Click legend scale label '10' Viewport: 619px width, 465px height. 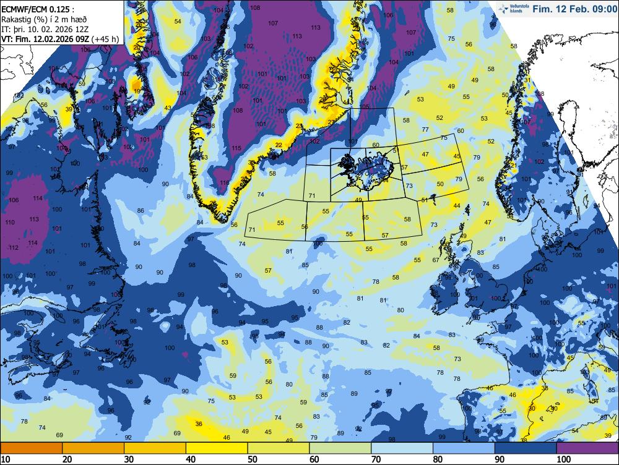[x=6, y=459]
